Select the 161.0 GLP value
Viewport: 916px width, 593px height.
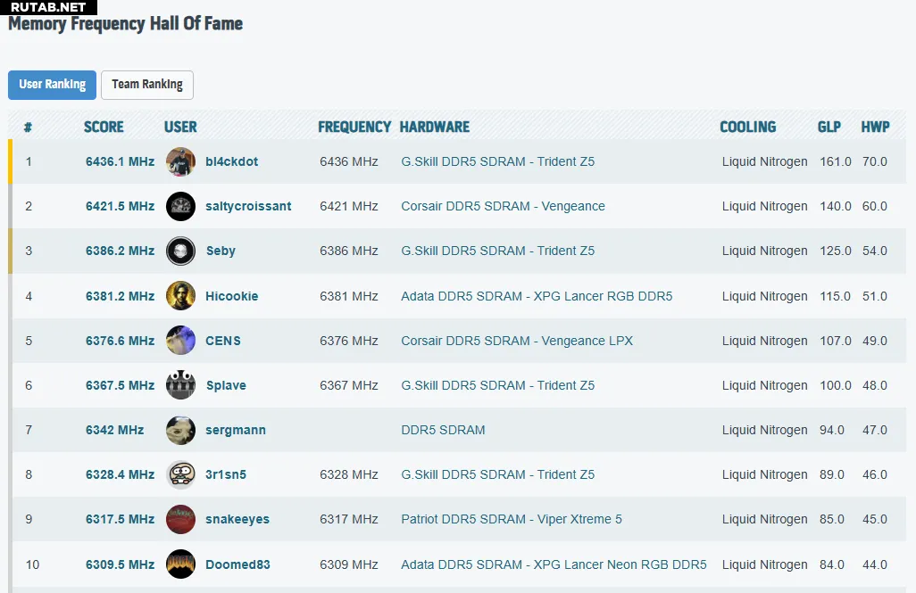point(836,161)
